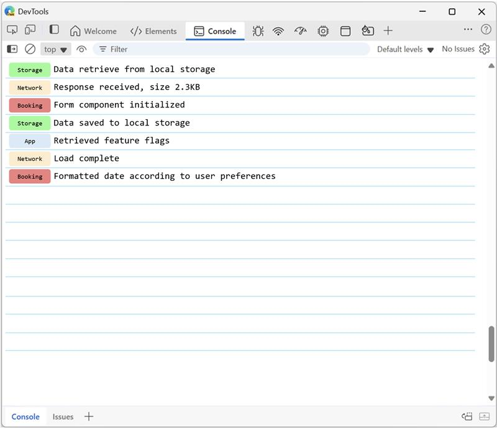This screenshot has height=428, width=497.
Task: Select the Issues tab at the bottom
Action: pyautogui.click(x=62, y=417)
